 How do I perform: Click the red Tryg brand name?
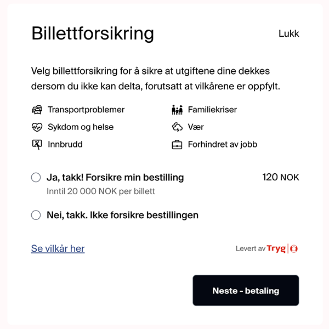click(x=276, y=249)
